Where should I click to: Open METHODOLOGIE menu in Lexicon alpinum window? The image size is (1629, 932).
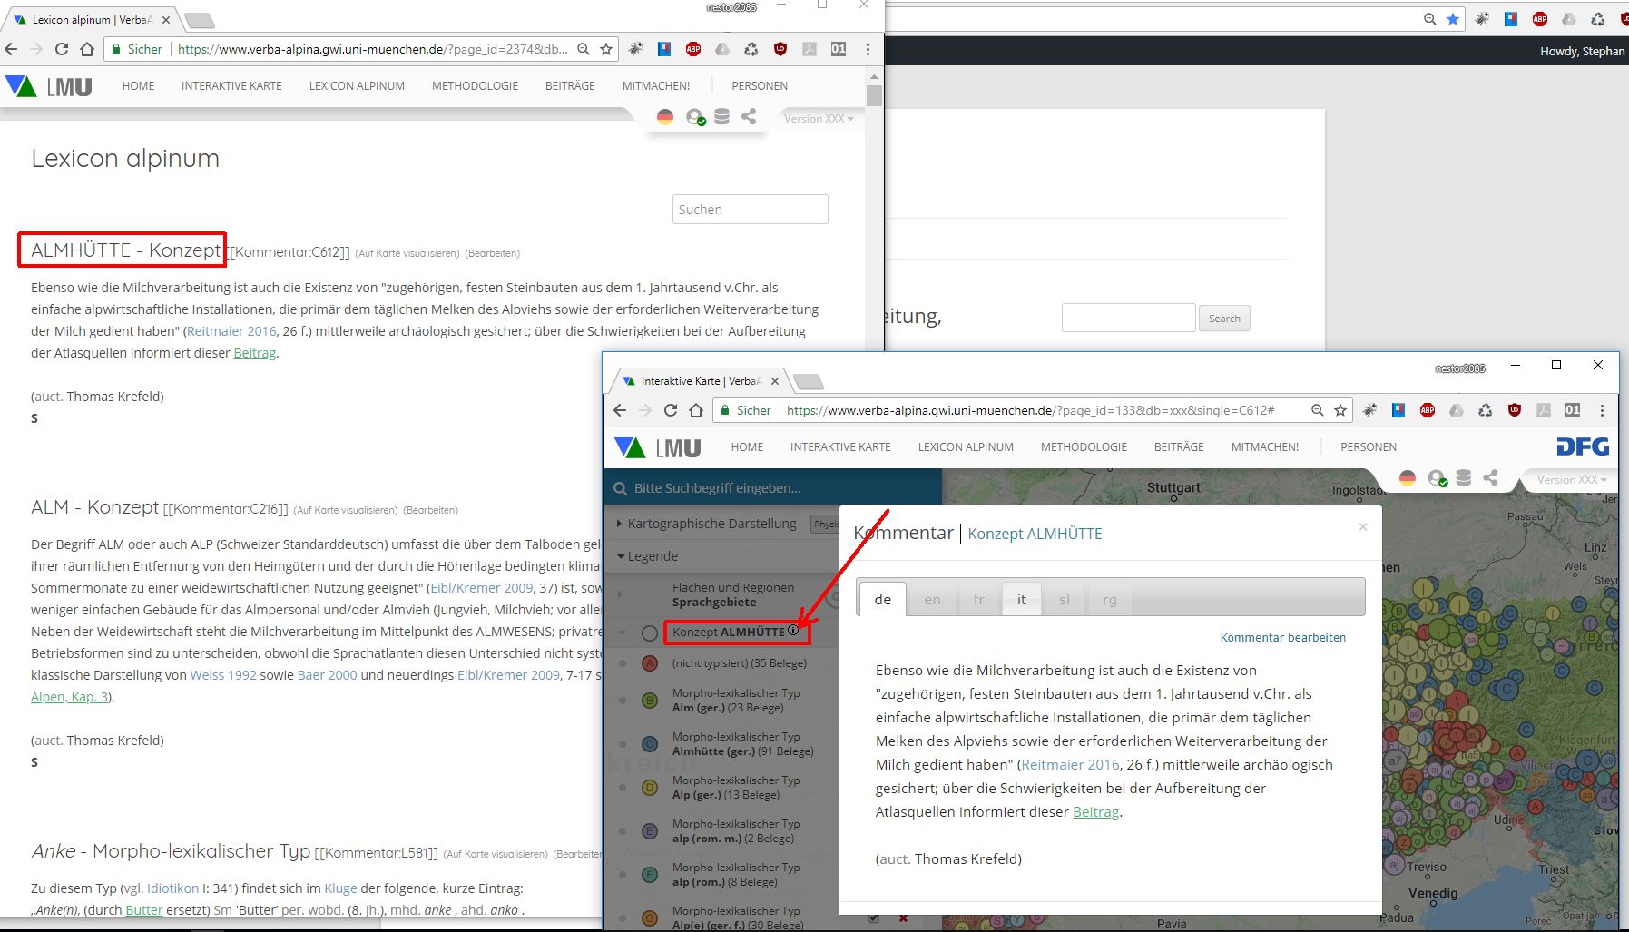click(x=475, y=86)
